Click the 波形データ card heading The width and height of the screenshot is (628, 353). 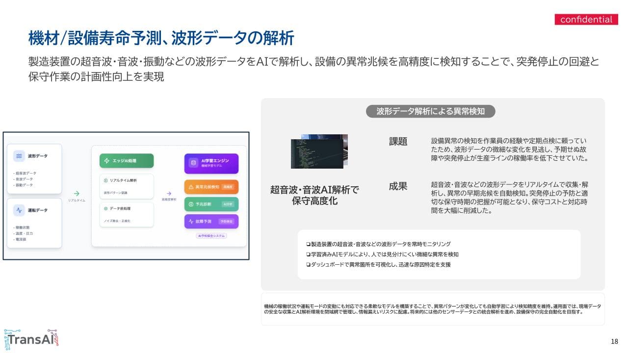click(x=38, y=156)
